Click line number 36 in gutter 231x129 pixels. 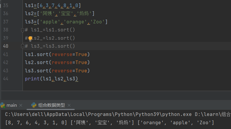click(6, 14)
